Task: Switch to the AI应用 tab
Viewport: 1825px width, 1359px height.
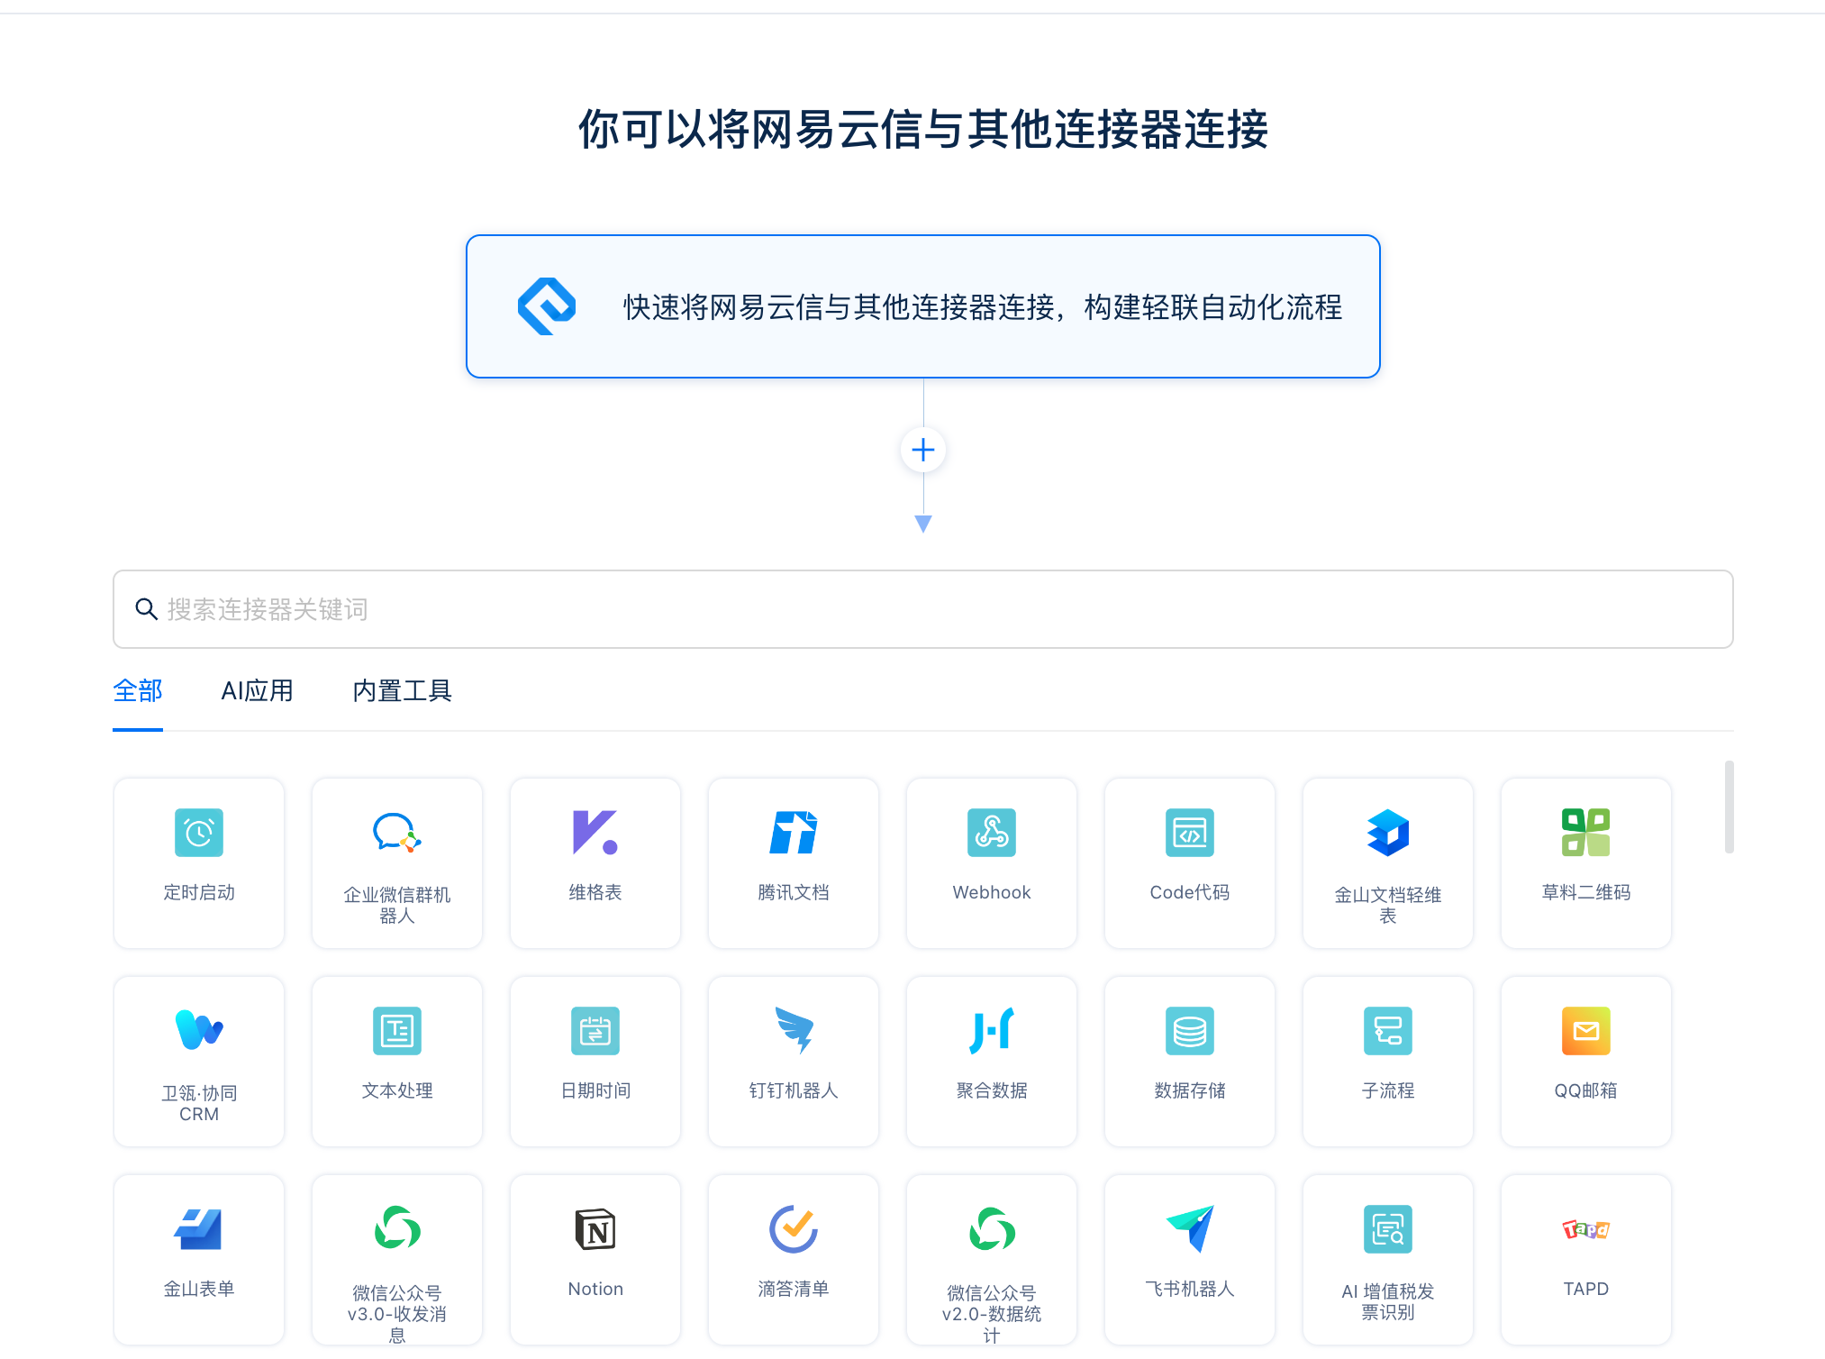Action: (x=257, y=691)
